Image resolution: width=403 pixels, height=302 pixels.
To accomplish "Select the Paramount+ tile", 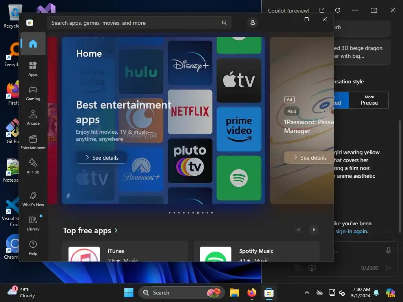I will point(141,169).
